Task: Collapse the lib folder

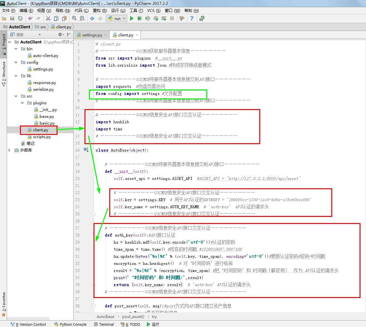Action: [16, 76]
